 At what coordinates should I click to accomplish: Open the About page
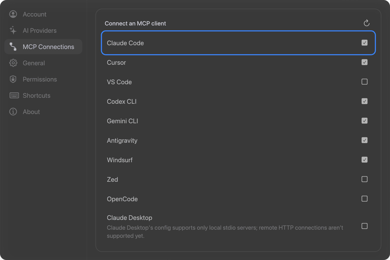coord(43,112)
